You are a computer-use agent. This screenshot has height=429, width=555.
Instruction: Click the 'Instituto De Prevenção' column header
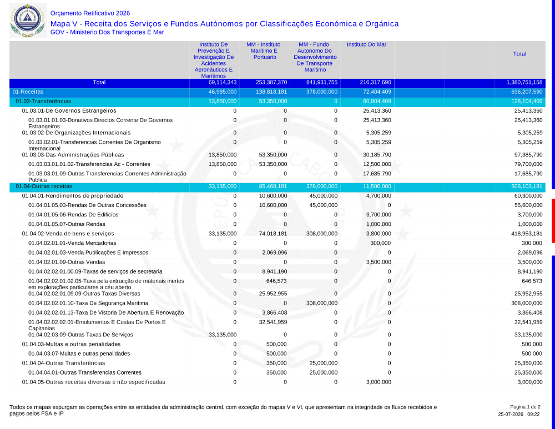pyautogui.click(x=214, y=60)
